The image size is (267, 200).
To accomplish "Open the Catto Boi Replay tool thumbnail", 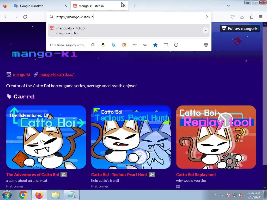I will [x=216, y=137].
